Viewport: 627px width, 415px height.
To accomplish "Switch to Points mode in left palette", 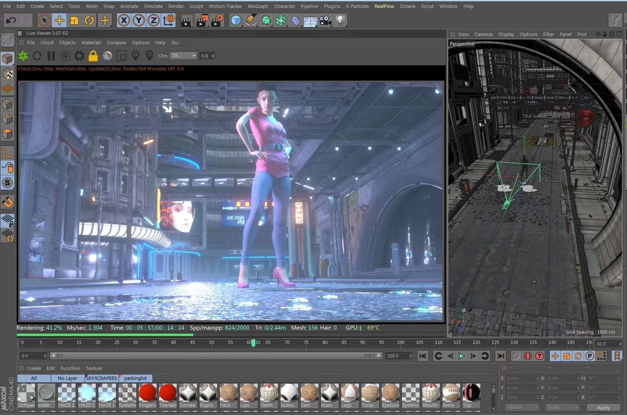I will point(7,104).
